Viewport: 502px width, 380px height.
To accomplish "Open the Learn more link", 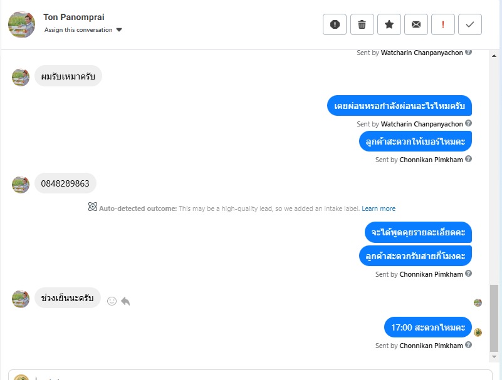I will (379, 208).
